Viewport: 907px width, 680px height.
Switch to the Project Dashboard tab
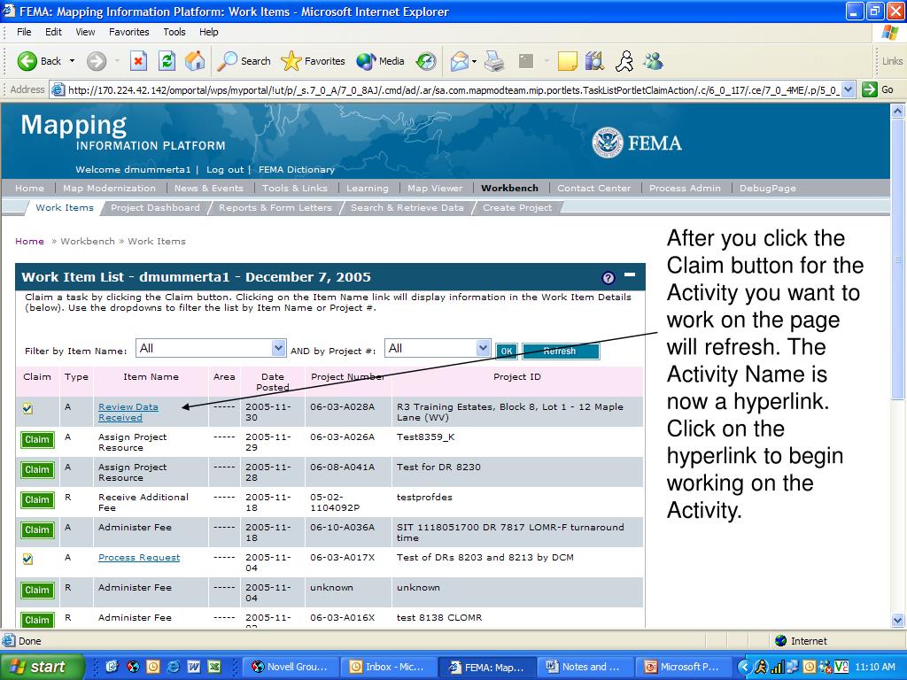(x=155, y=207)
